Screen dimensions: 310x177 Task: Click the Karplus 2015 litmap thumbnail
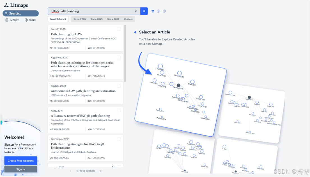pyautogui.click(x=180, y=95)
